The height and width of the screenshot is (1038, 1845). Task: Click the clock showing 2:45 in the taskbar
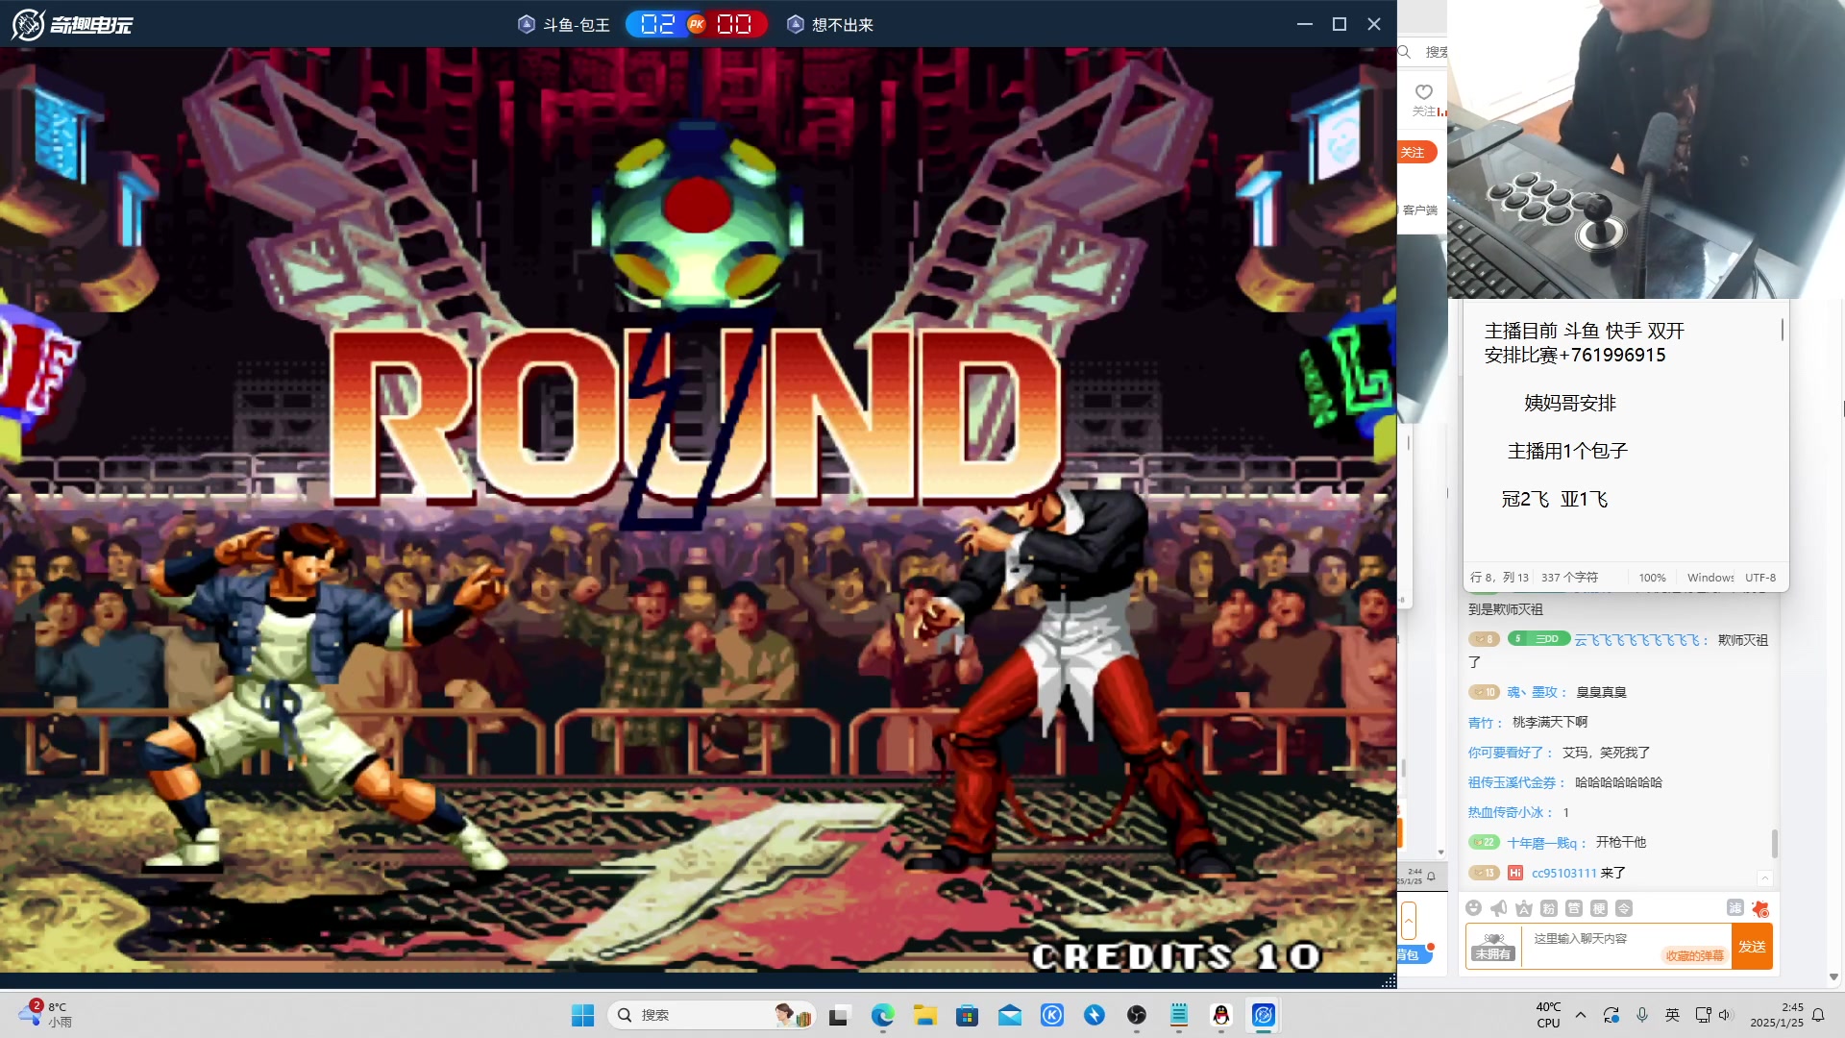coord(1776,1015)
